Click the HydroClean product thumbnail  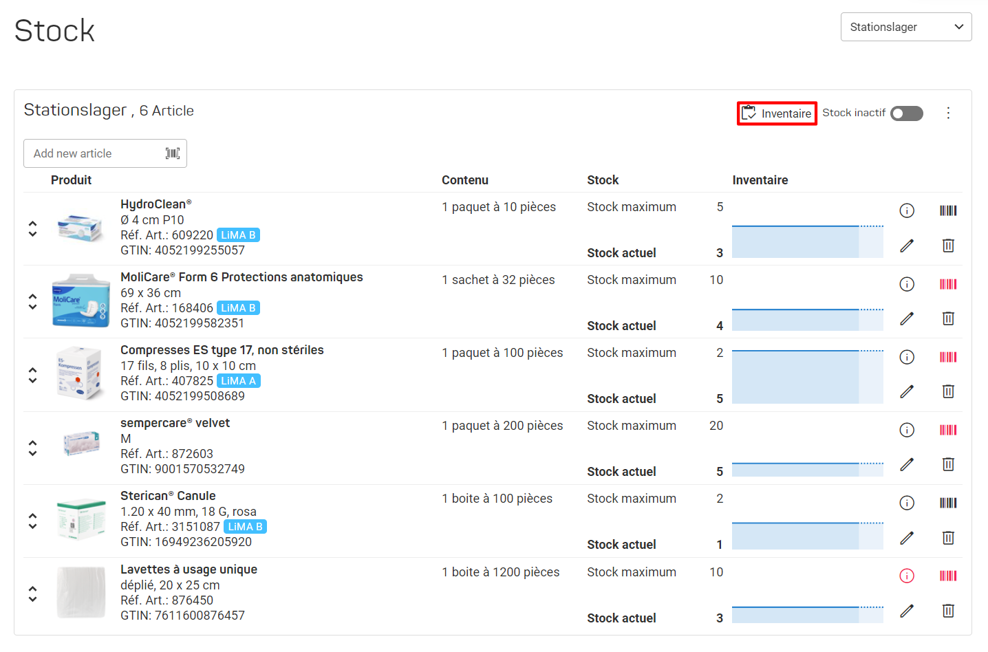(80, 228)
